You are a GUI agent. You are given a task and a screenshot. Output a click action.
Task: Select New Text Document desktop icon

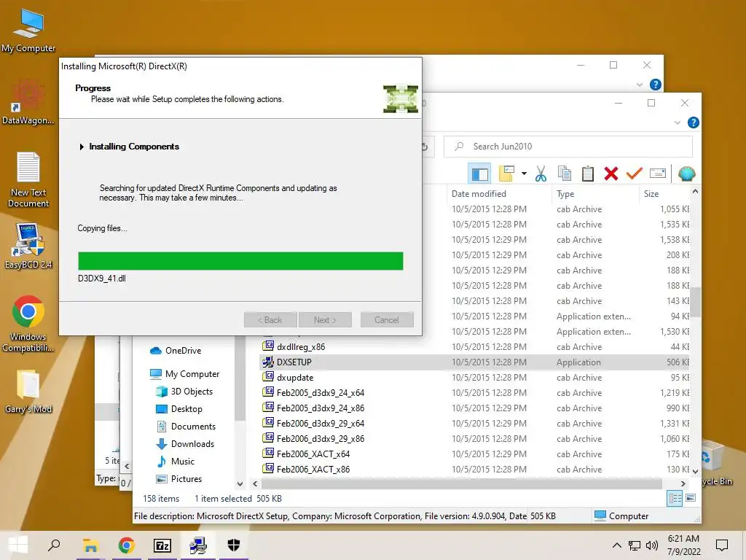(28, 179)
